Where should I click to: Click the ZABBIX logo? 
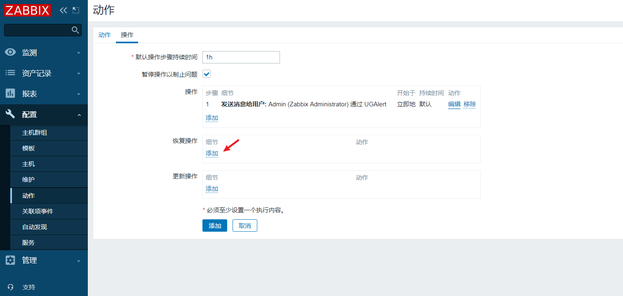28,10
